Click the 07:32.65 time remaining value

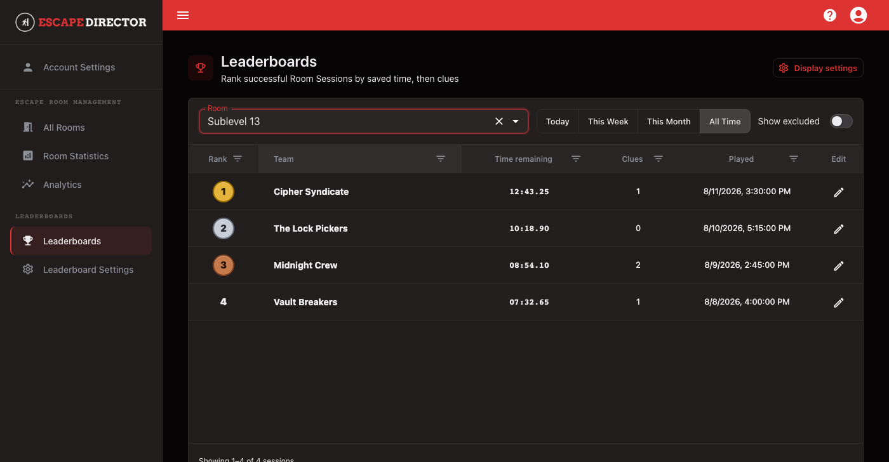point(529,302)
